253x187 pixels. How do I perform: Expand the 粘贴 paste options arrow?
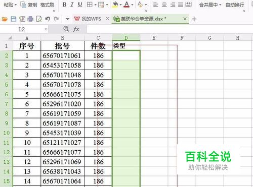tap(16, 5)
